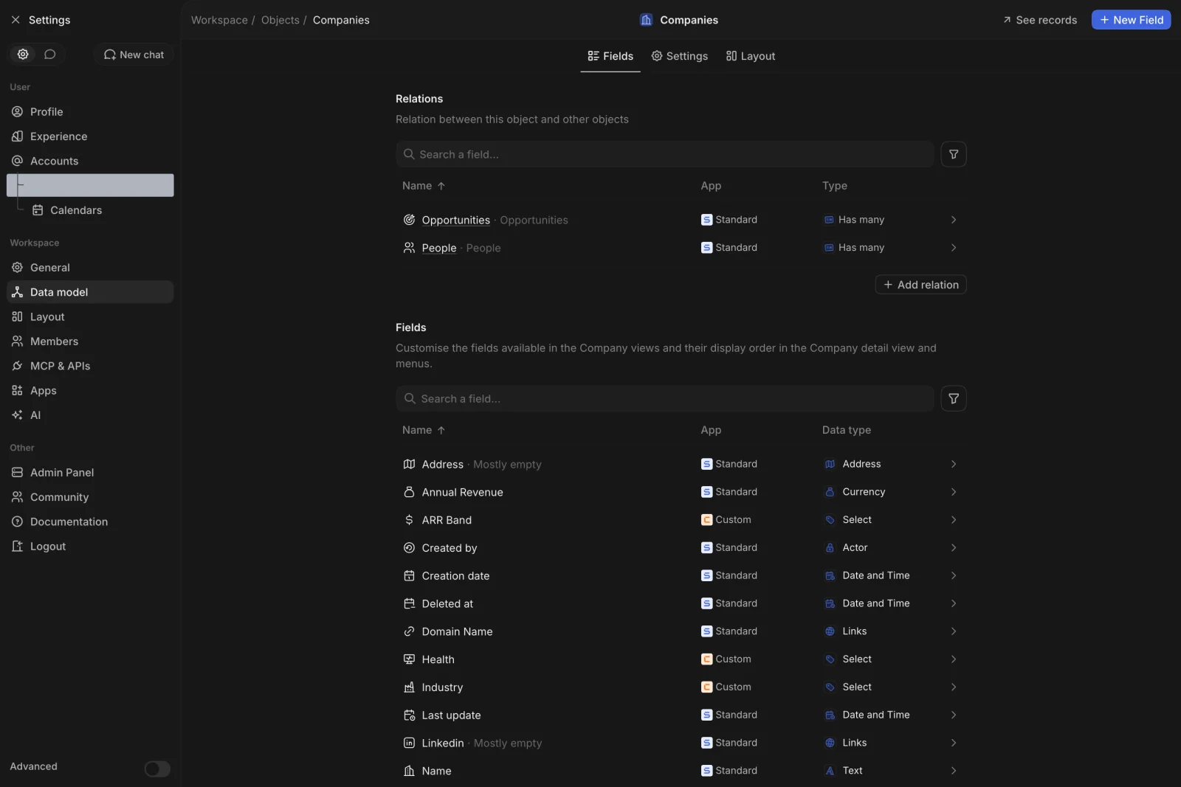The image size is (1181, 787).
Task: Open Calendars under Accounts
Action: [100, 210]
